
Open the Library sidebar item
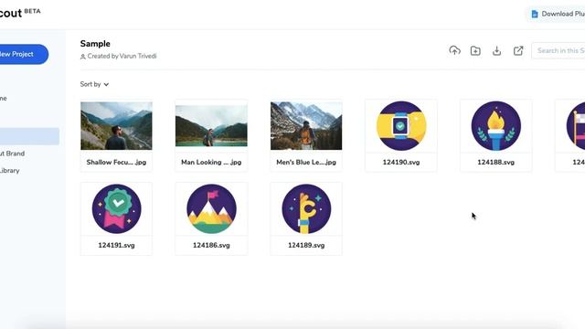click(x=10, y=171)
